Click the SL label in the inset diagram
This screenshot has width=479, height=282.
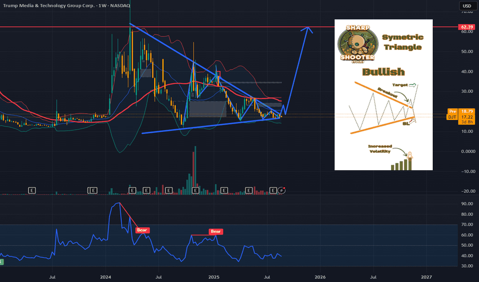click(406, 124)
